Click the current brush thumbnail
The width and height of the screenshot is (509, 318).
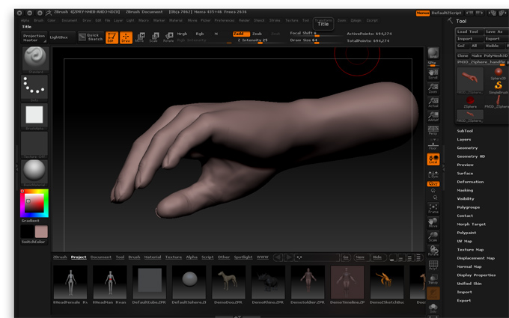coord(34,57)
